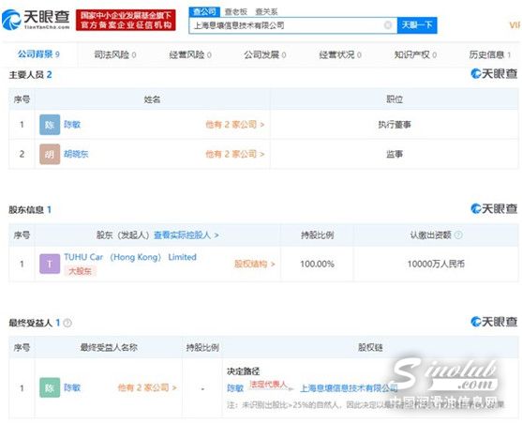
Task: Expand 他有2家公司 for 胡晓东
Action: click(x=234, y=154)
